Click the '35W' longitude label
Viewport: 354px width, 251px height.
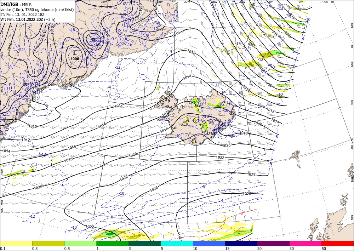pos(104,2)
